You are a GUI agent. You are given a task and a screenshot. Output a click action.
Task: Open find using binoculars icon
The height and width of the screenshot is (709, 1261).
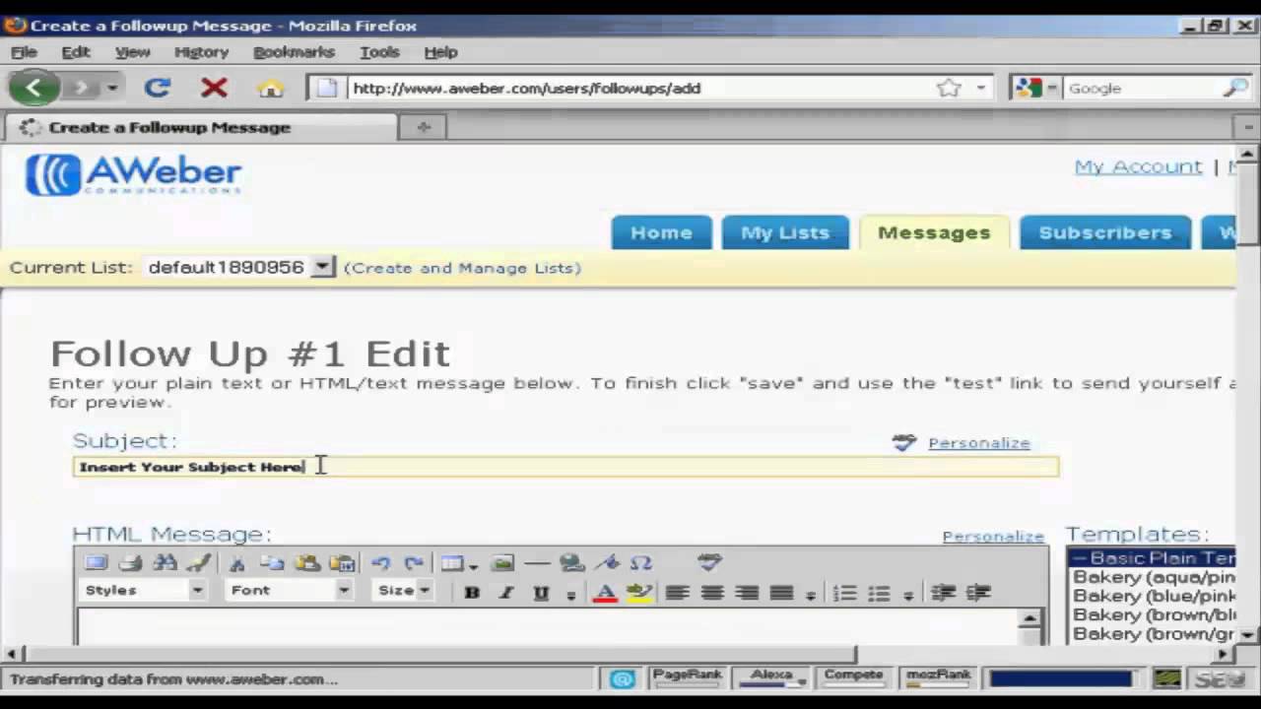pyautogui.click(x=165, y=562)
